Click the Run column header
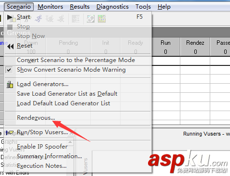230x176 pixels. point(165,43)
